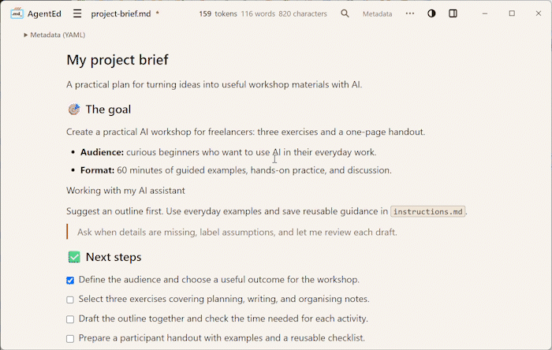Close the AgentEd window
Viewport: 552px width, 350px height.
pyautogui.click(x=539, y=13)
